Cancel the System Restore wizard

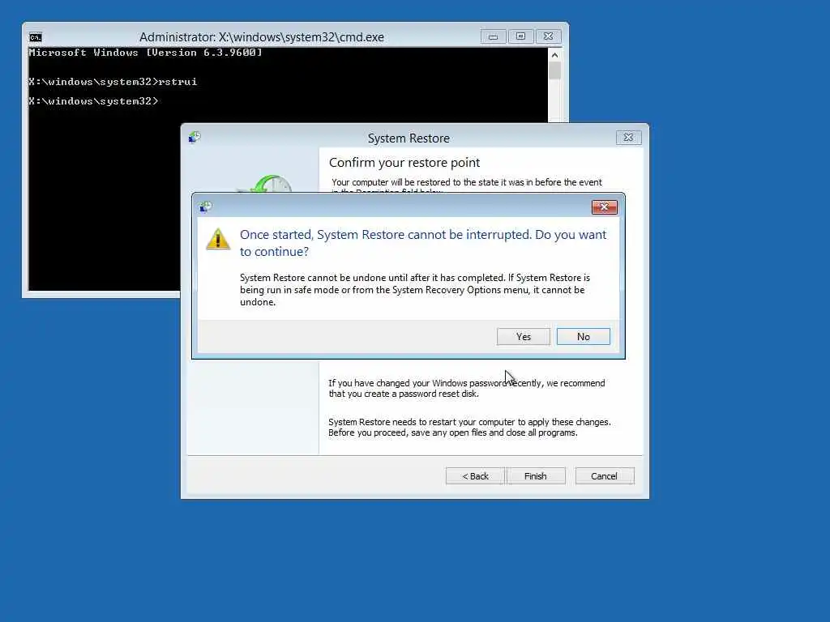tap(604, 476)
